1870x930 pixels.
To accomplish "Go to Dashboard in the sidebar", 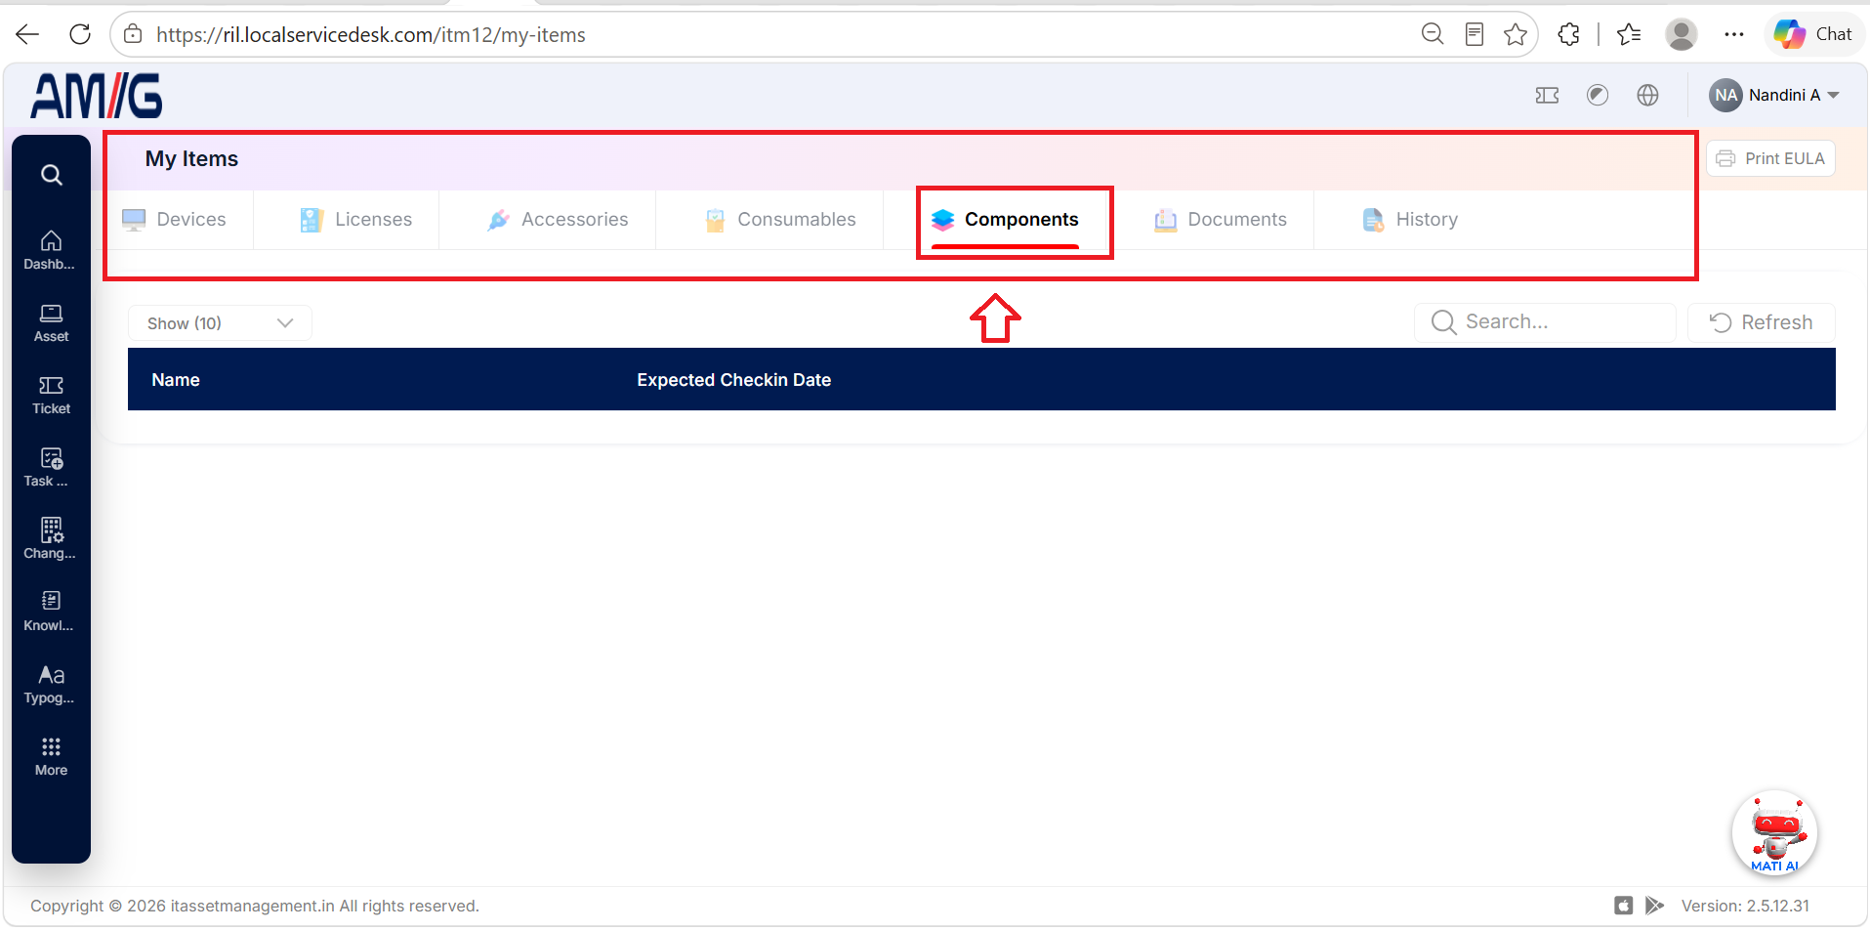I will pos(51,250).
